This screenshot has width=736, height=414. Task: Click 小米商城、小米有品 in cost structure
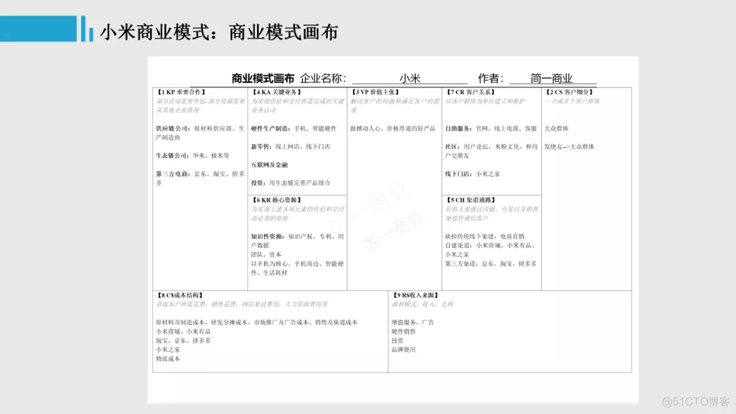(x=183, y=331)
